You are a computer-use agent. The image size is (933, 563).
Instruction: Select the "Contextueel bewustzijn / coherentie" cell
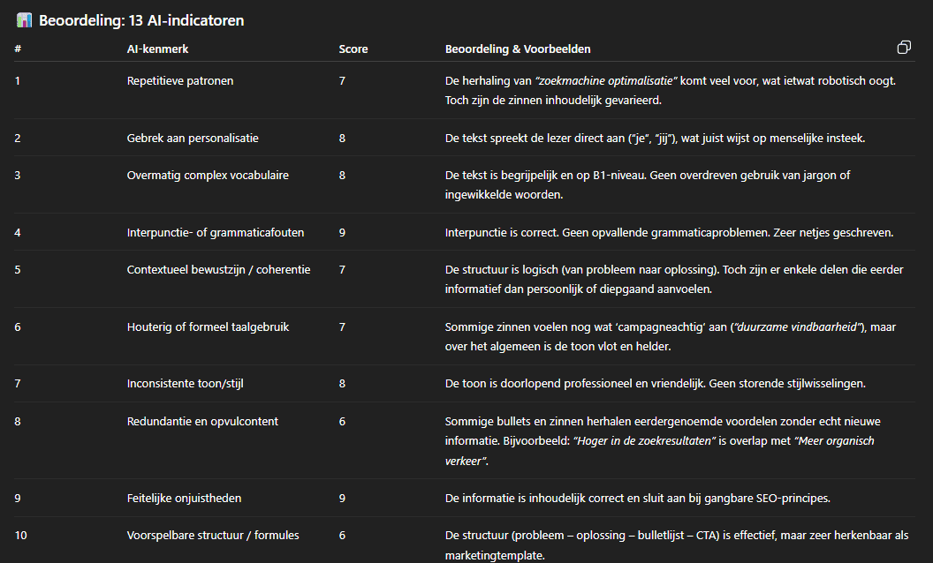218,270
